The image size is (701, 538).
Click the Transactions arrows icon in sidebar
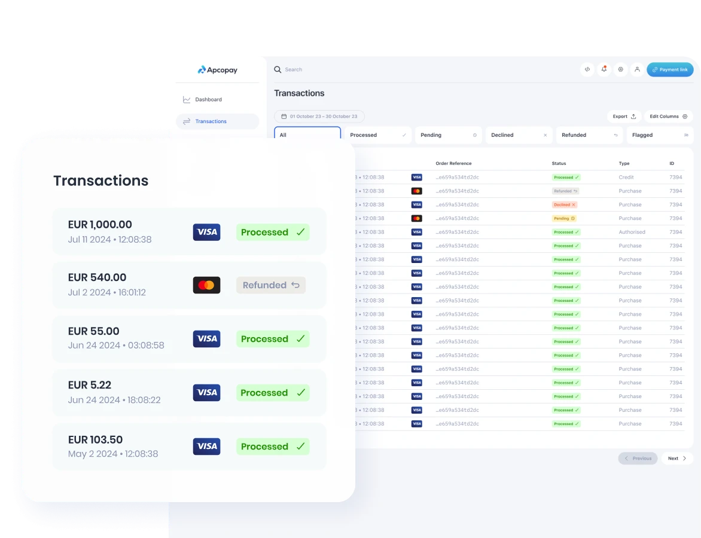pyautogui.click(x=187, y=121)
